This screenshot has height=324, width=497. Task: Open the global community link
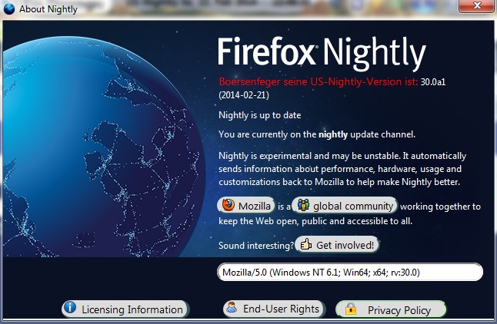[345, 205]
